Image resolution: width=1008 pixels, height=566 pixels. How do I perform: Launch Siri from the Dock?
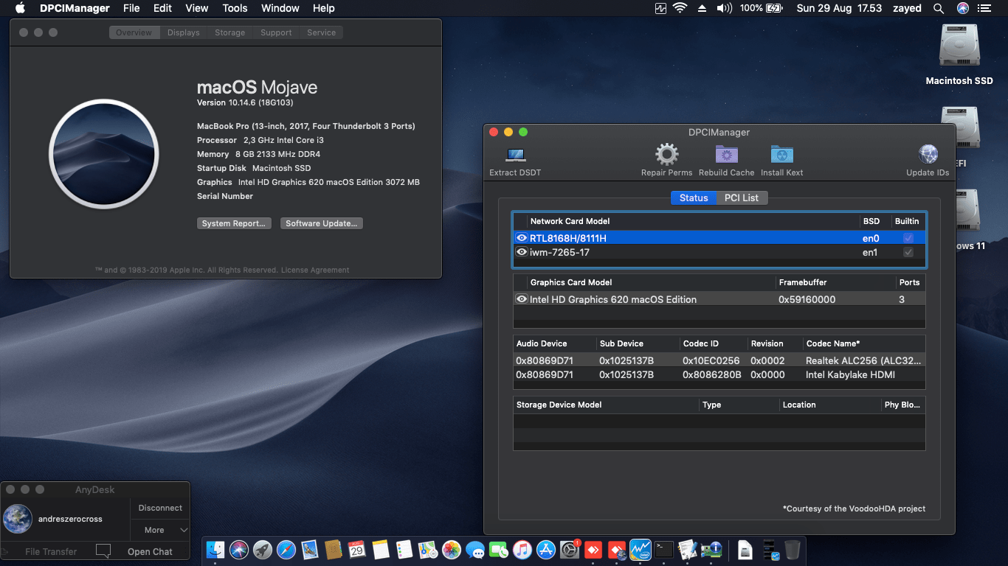point(239,549)
